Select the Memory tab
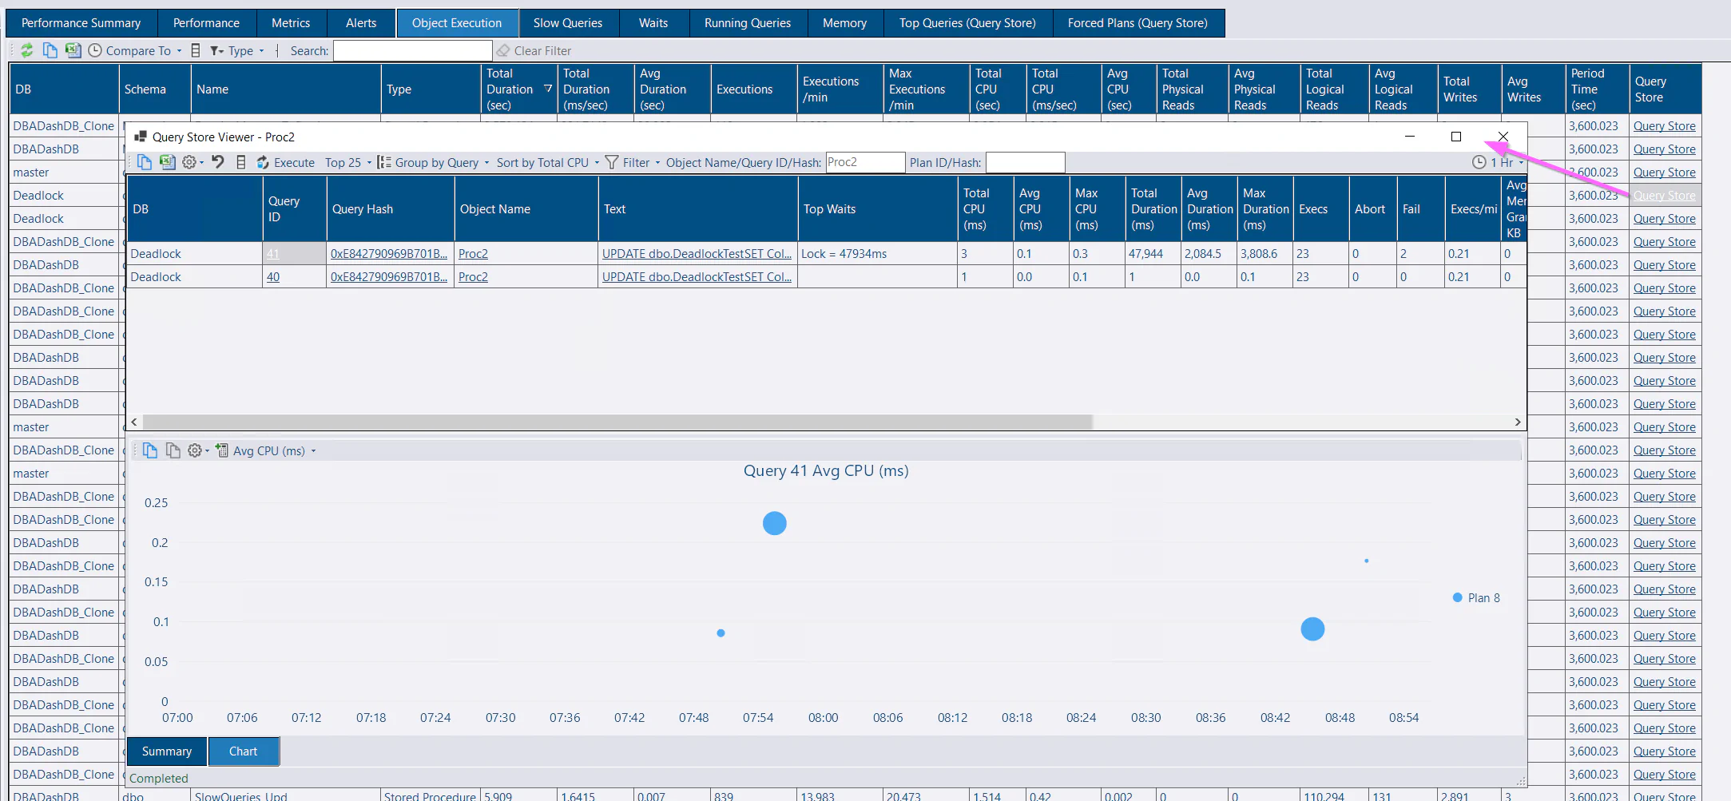The height and width of the screenshot is (801, 1731). pos(844,22)
